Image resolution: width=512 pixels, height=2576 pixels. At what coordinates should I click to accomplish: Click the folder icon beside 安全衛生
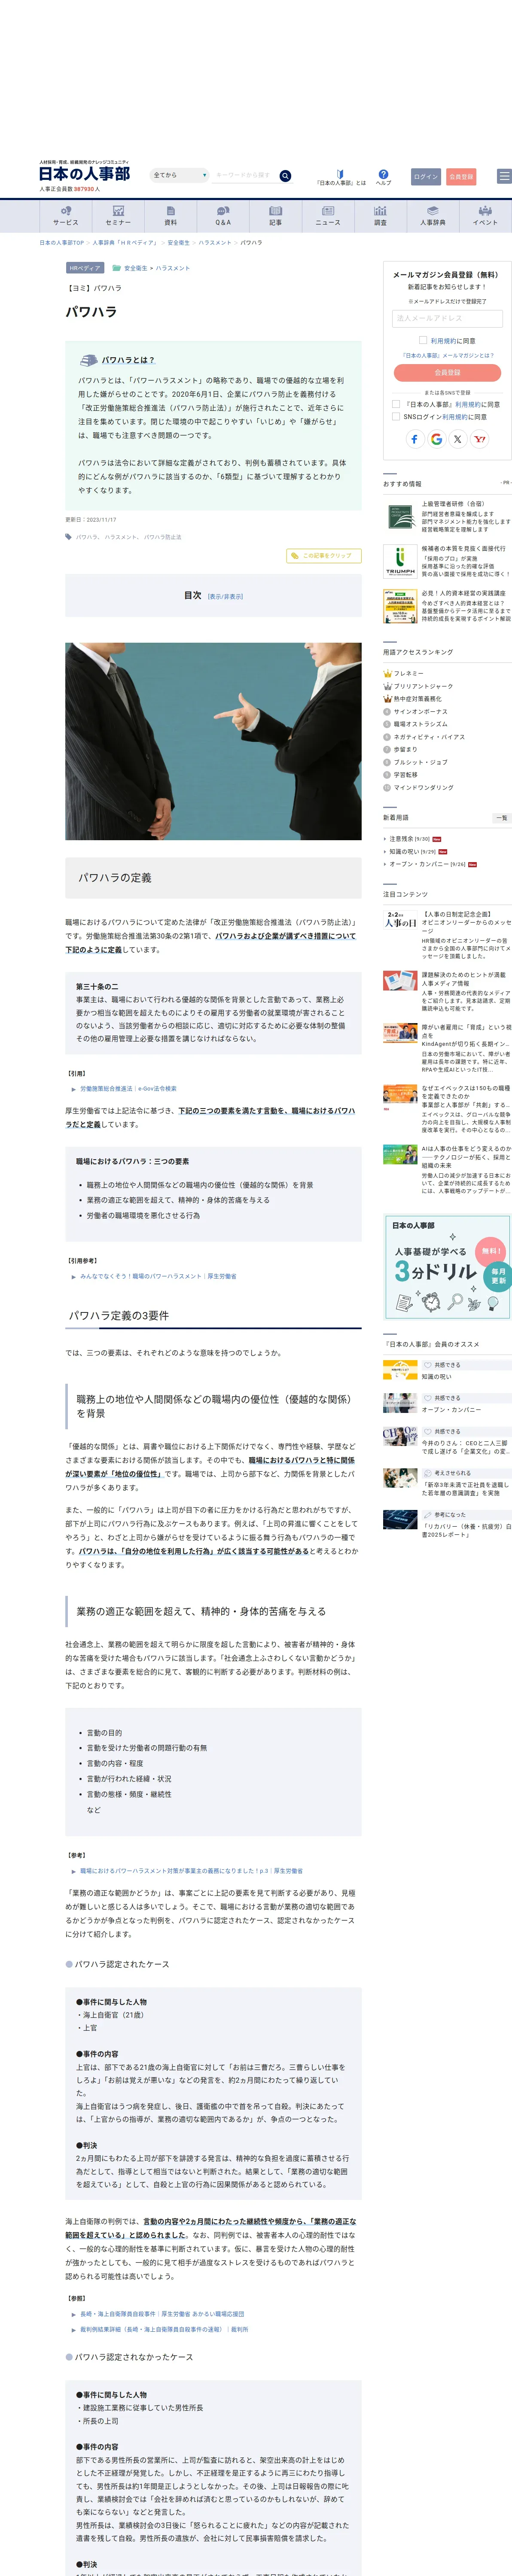tap(116, 268)
